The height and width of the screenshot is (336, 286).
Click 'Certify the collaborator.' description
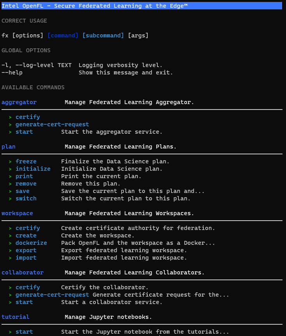coord(105,287)
